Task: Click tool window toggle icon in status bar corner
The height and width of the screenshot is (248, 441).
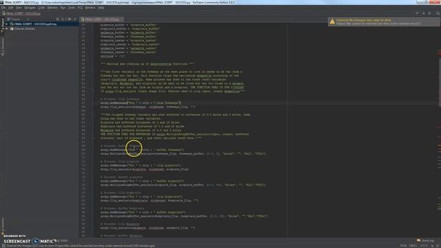Action: pyautogui.click(x=3, y=246)
